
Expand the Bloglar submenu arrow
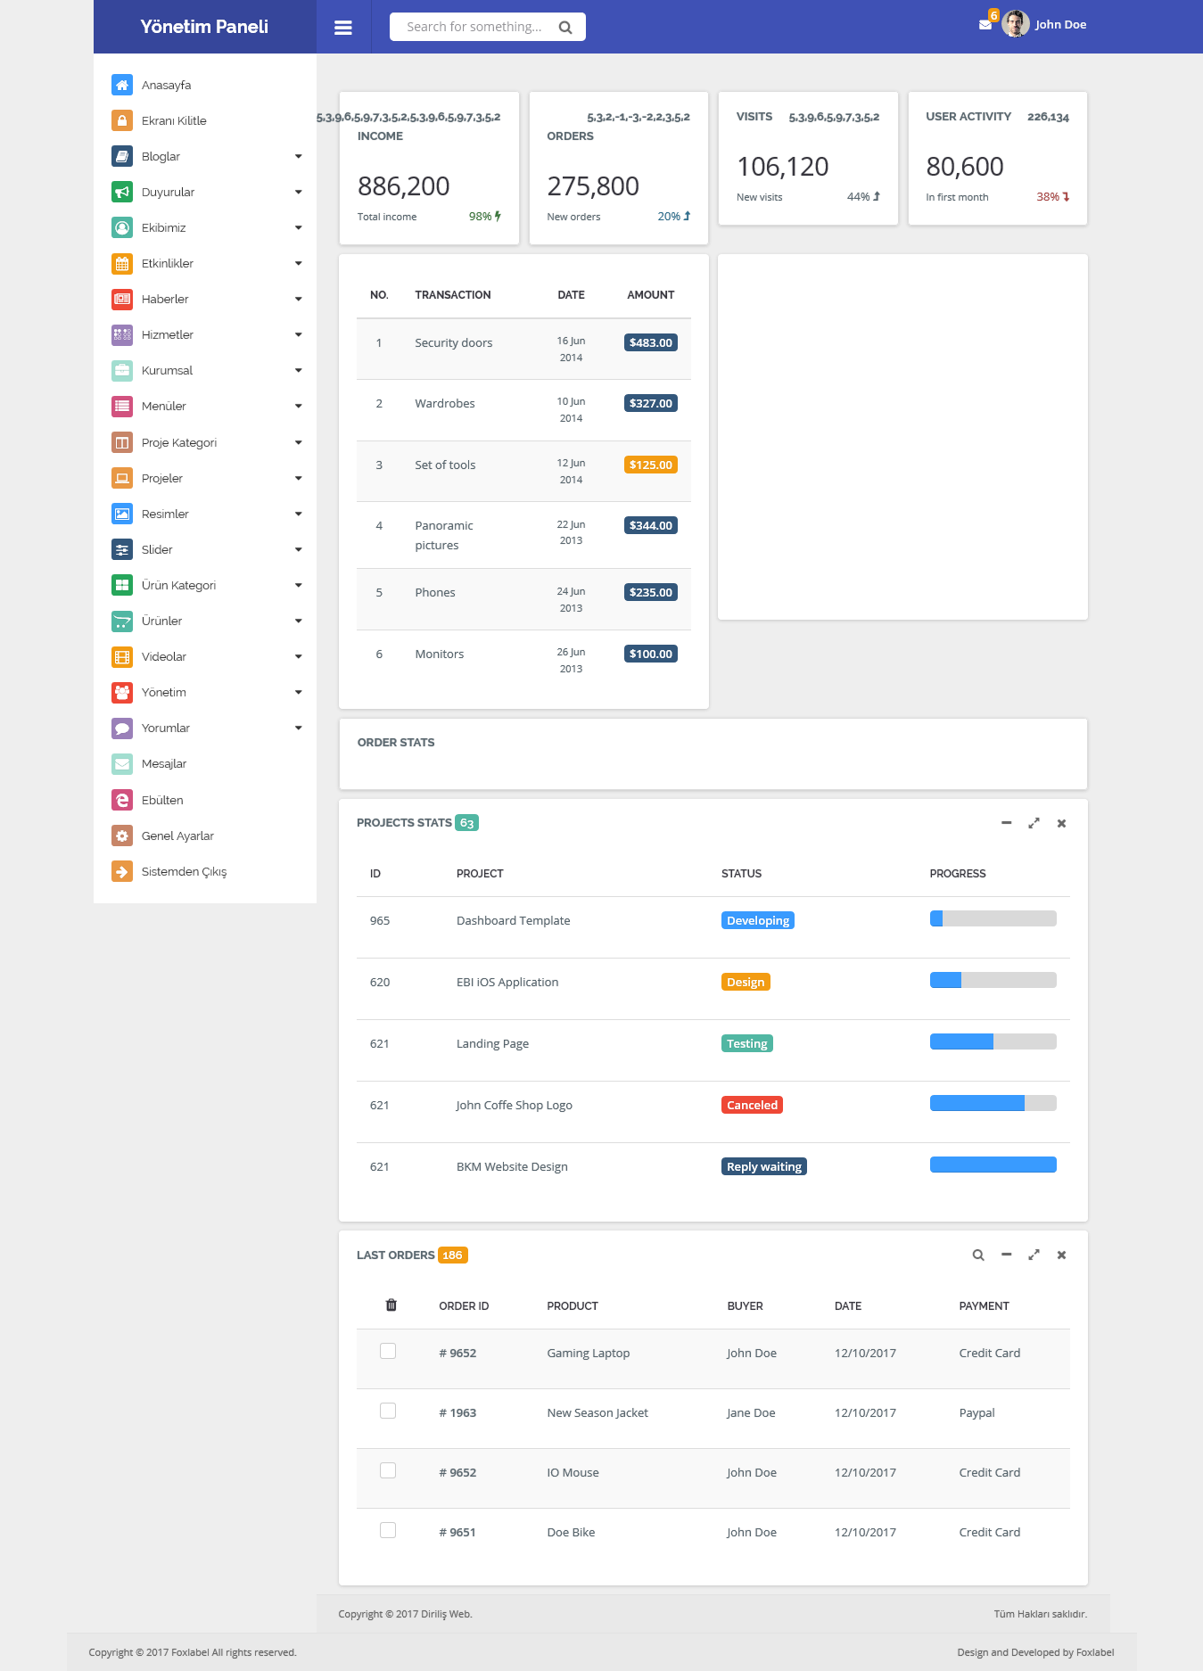(x=299, y=157)
